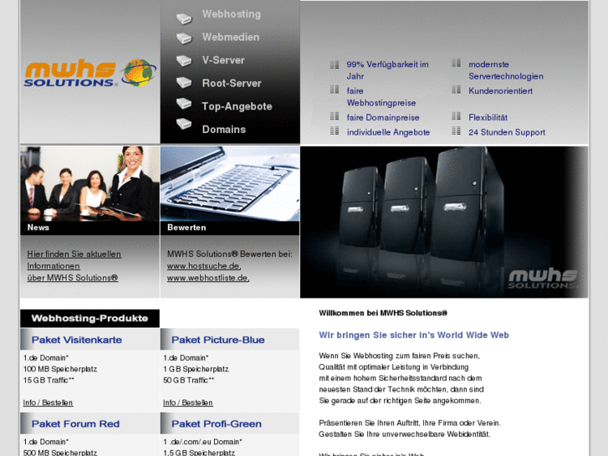Click 'faire Domainpreise' text

pos(383,118)
